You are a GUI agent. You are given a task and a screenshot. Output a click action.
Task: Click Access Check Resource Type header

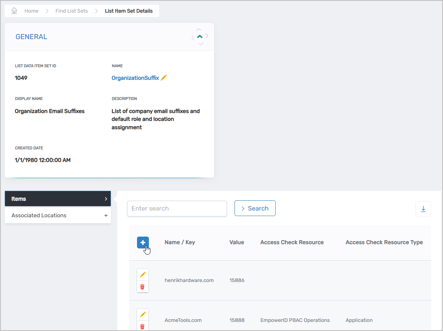pos(384,242)
